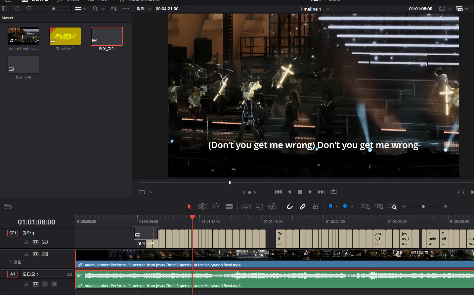Select the Timeline 1 thumbnail in media pool
The image size is (474, 295).
coord(65,36)
